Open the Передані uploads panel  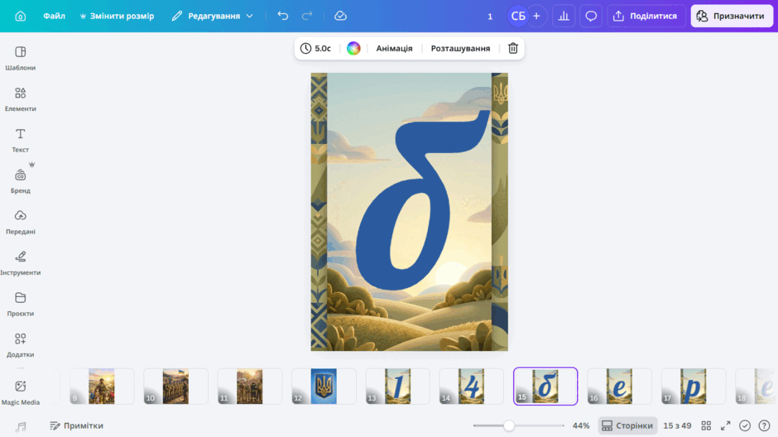pos(21,222)
